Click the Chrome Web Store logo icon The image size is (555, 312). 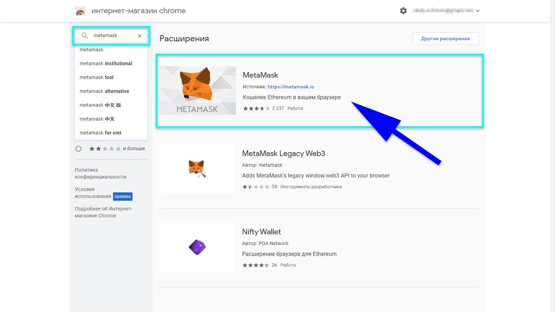pos(80,11)
